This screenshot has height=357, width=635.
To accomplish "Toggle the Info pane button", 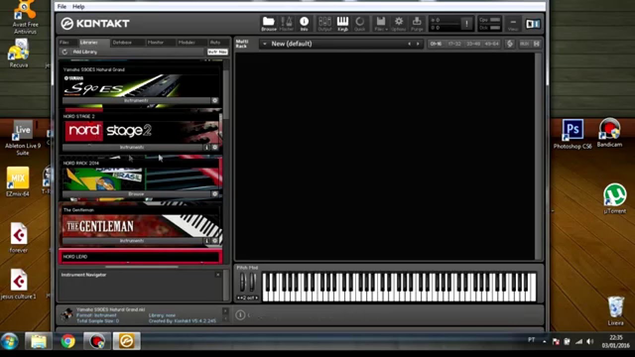I will tap(304, 23).
